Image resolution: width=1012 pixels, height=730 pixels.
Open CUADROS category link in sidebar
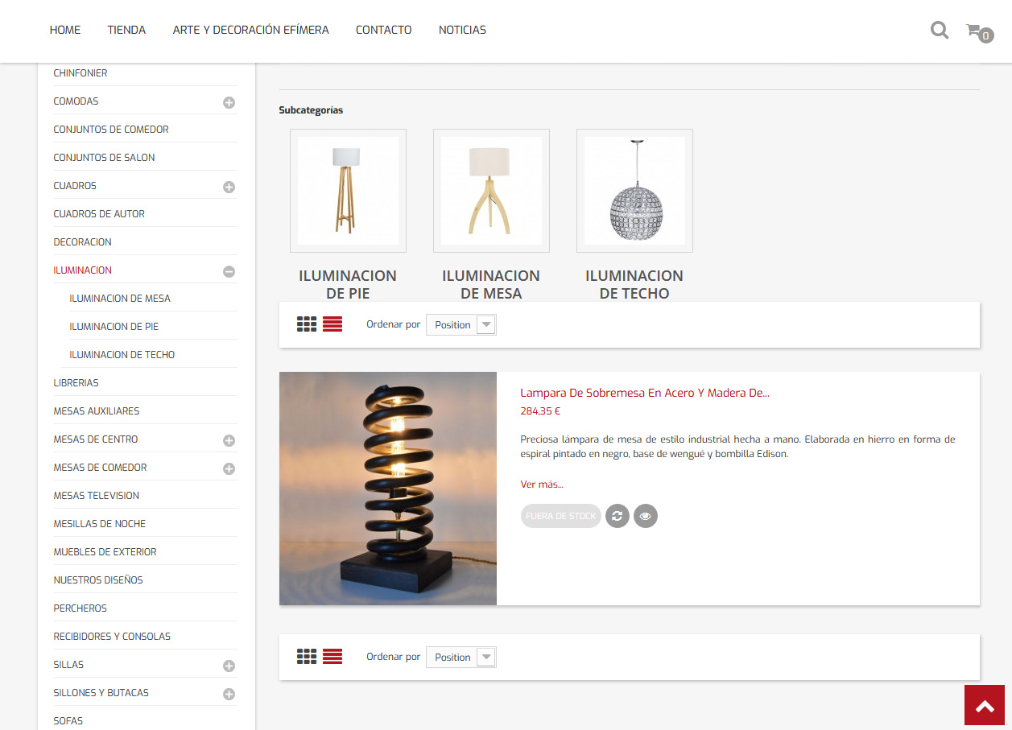(x=75, y=186)
